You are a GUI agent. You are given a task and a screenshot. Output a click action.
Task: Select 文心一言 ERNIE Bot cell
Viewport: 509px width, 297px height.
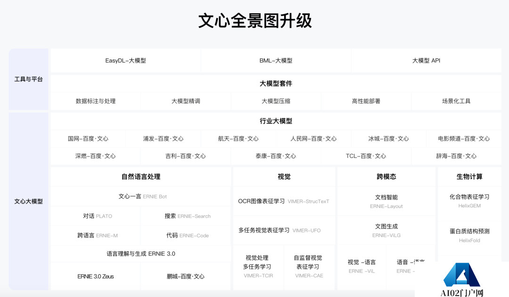141,197
